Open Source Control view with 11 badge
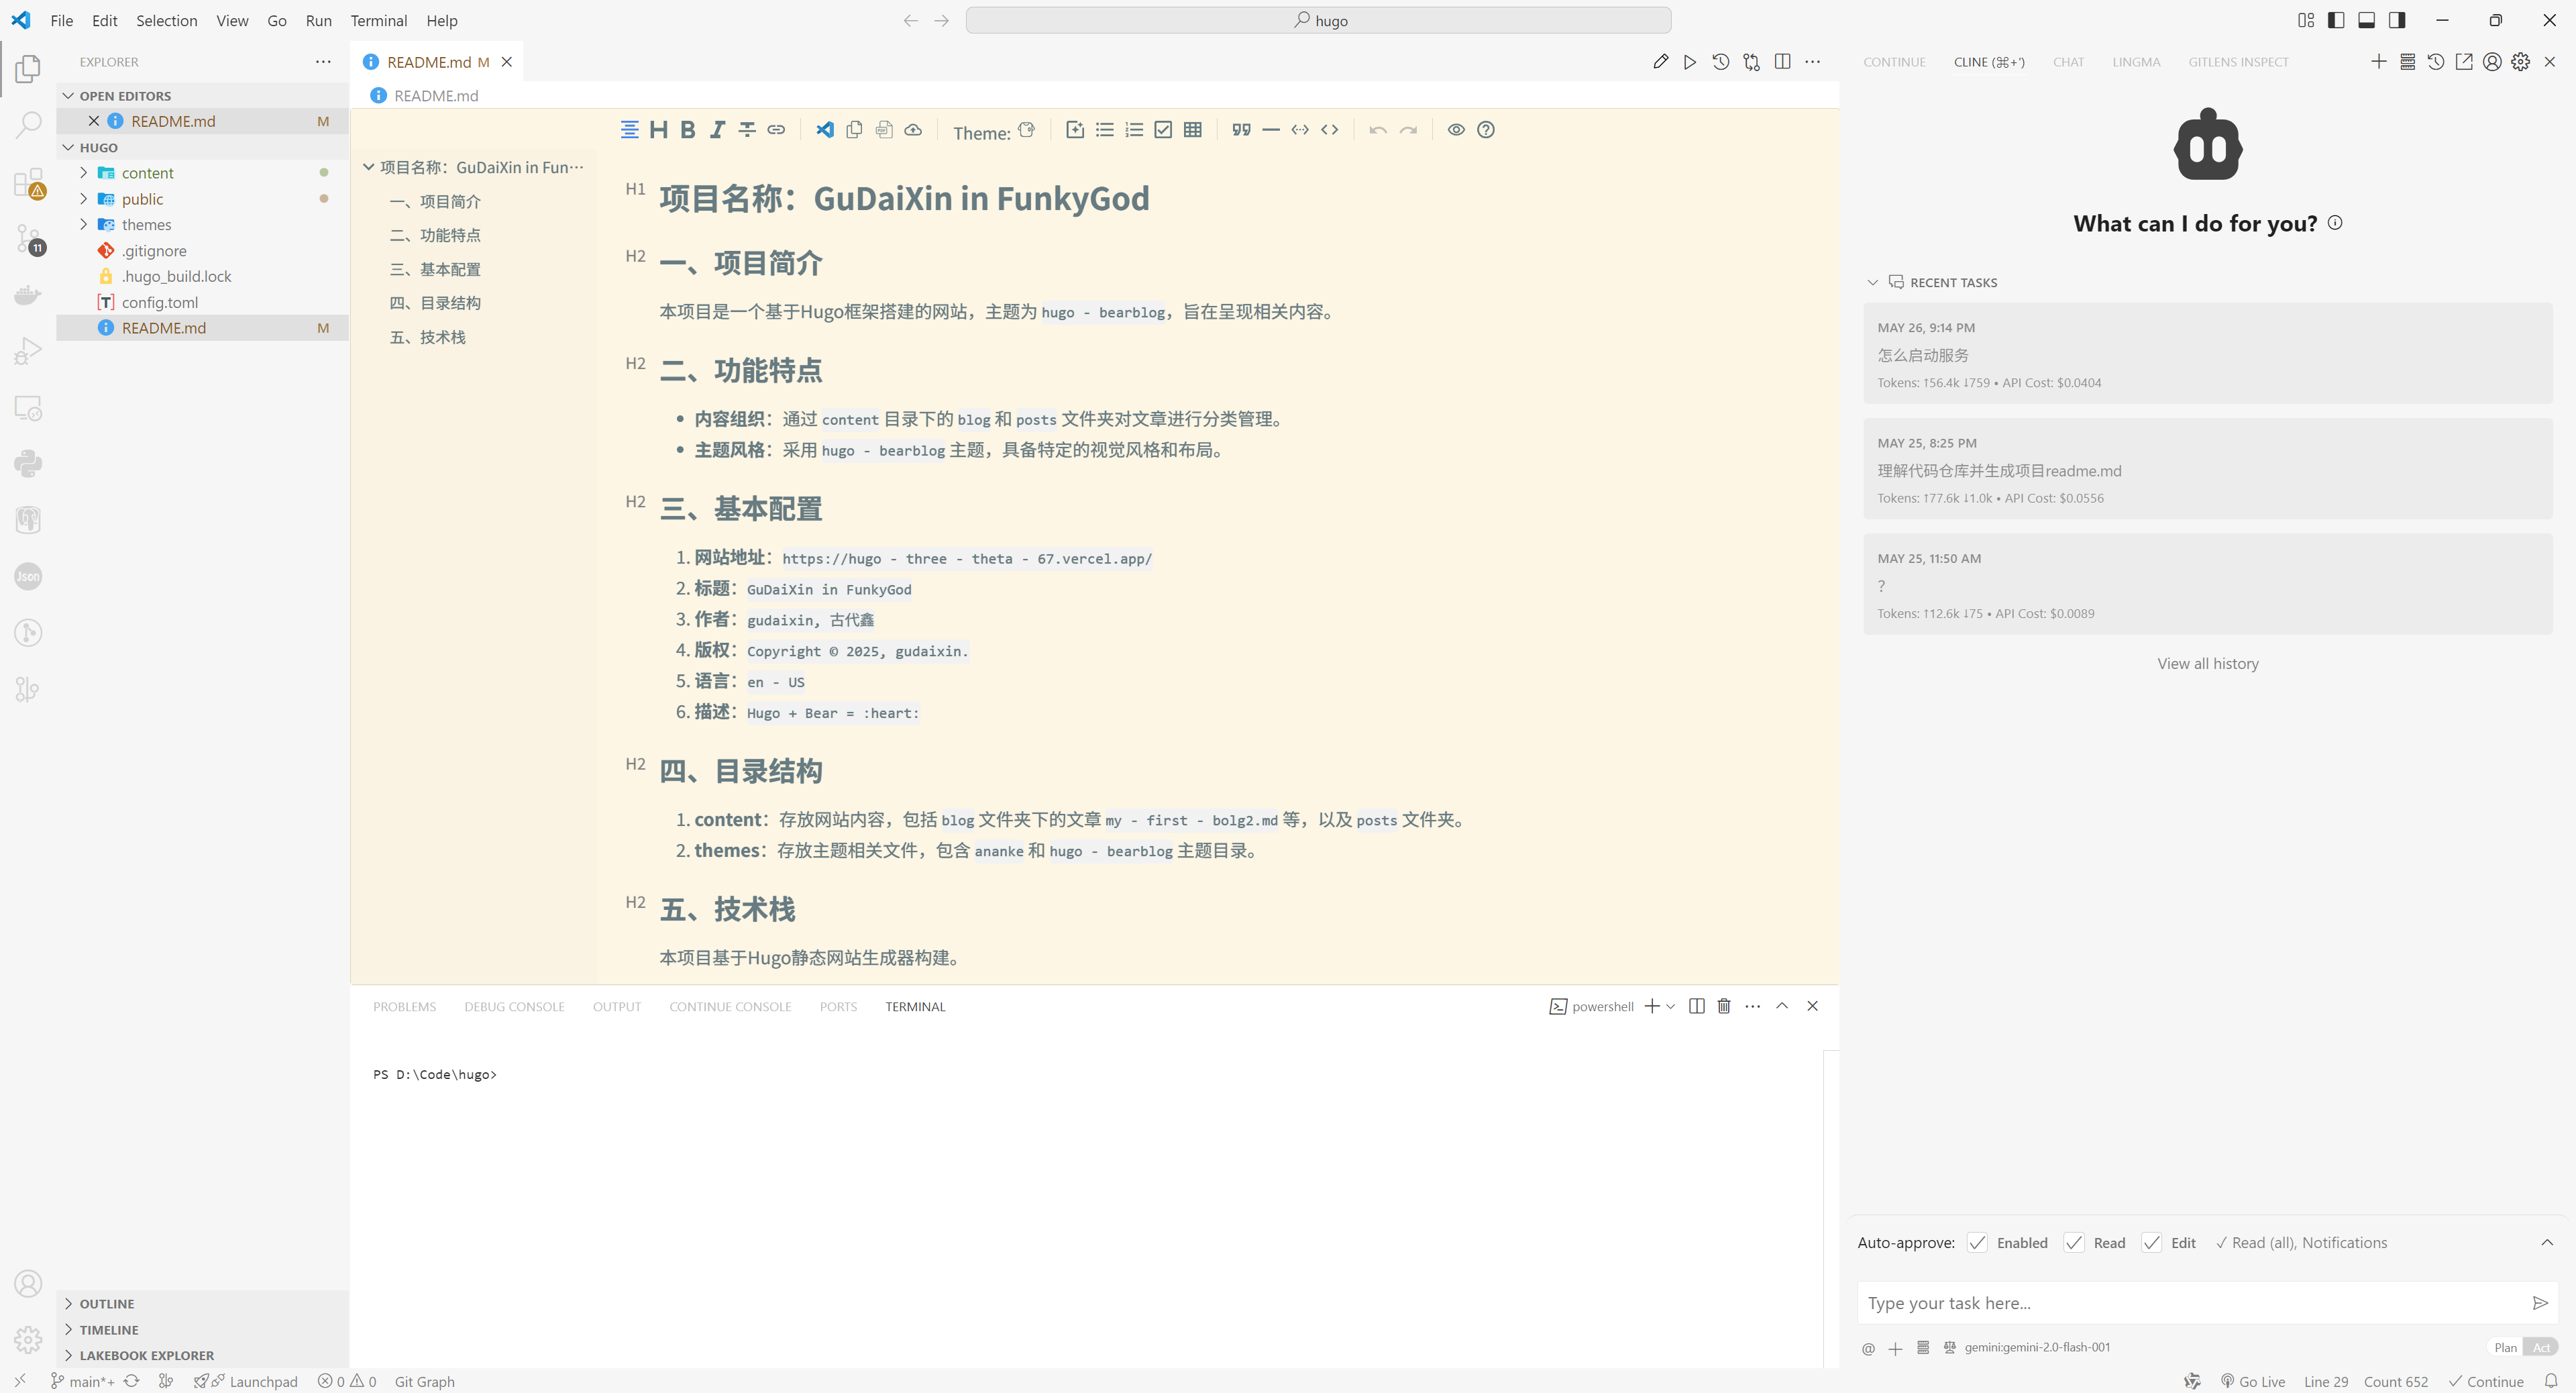Image resolution: width=2576 pixels, height=1393 pixels. [x=28, y=239]
